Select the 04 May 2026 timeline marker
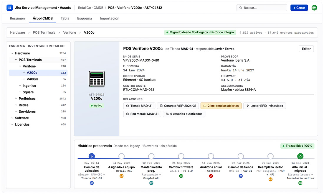 pos(121,156)
